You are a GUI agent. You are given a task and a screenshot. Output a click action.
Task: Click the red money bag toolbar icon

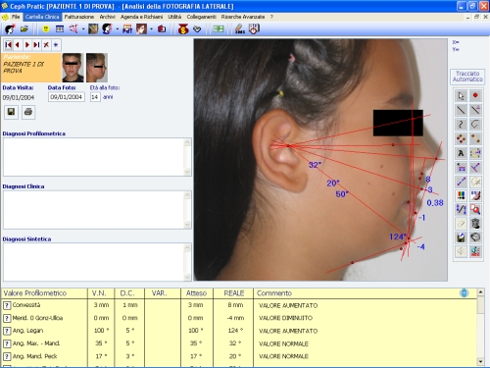pos(183,29)
